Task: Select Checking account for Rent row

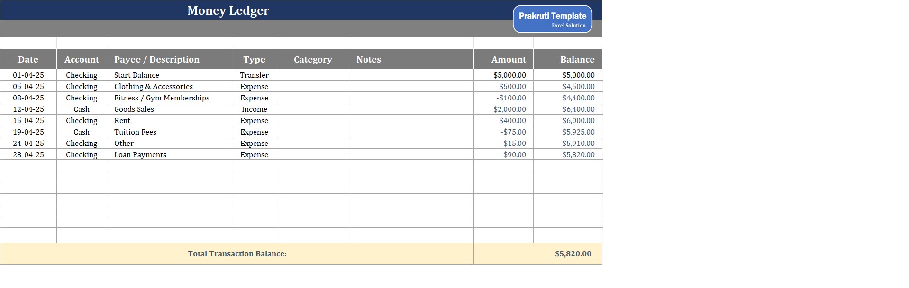Action: point(82,120)
